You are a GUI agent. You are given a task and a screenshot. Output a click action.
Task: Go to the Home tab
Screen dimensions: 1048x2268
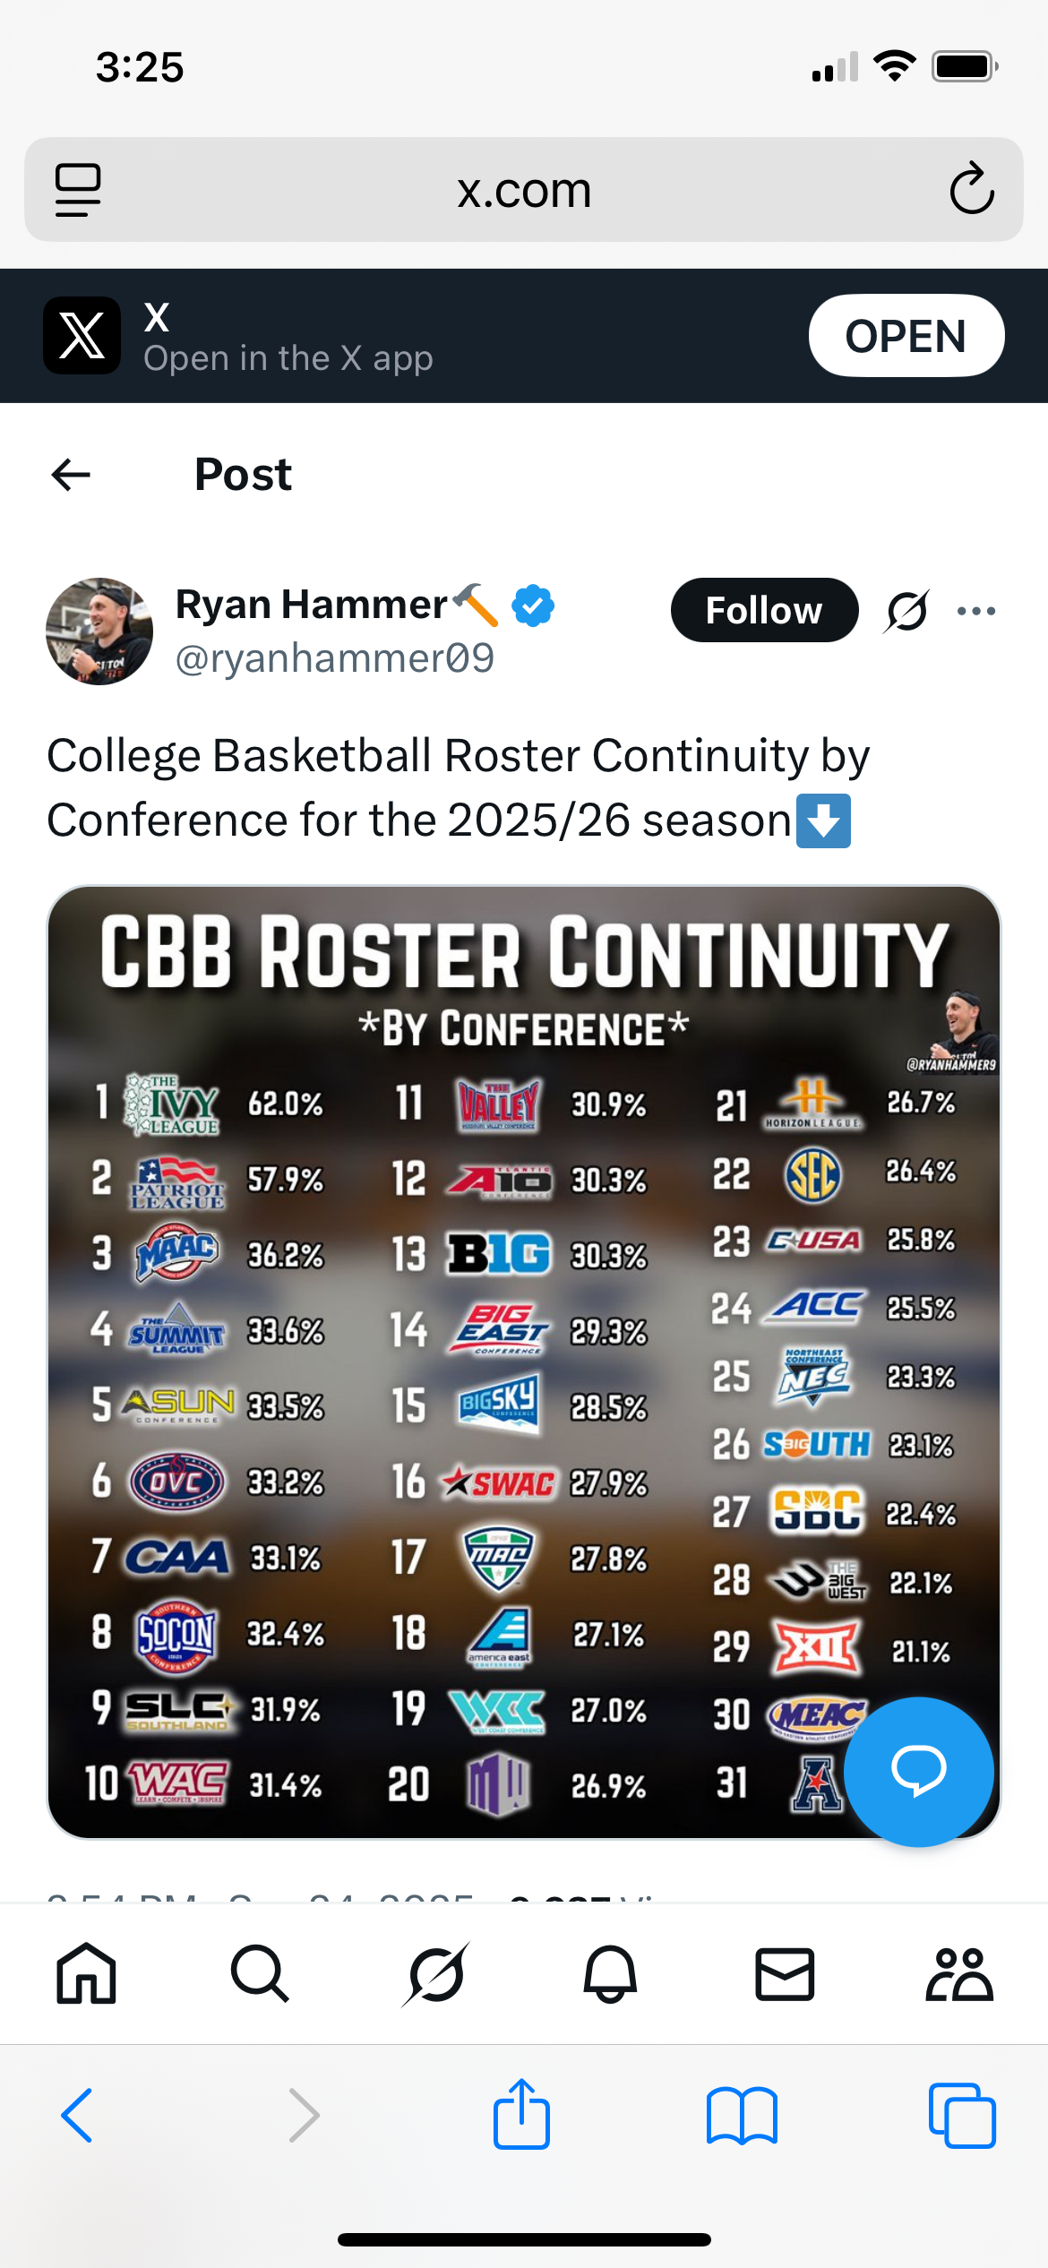click(x=86, y=1973)
